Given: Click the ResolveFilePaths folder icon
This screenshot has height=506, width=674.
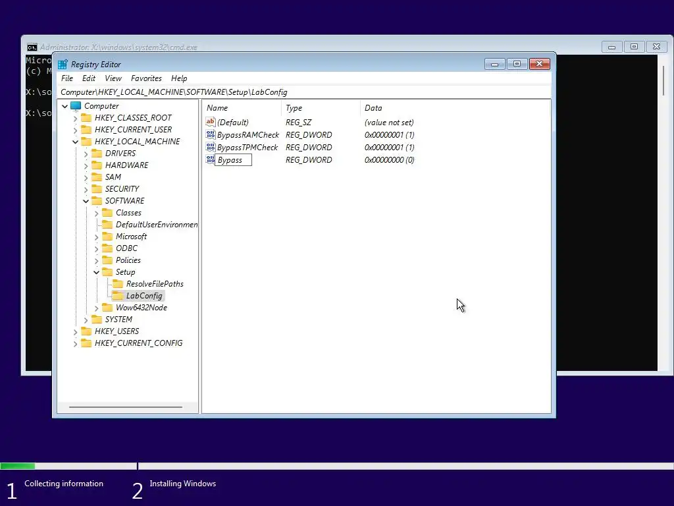Looking at the screenshot, I should click(118, 284).
